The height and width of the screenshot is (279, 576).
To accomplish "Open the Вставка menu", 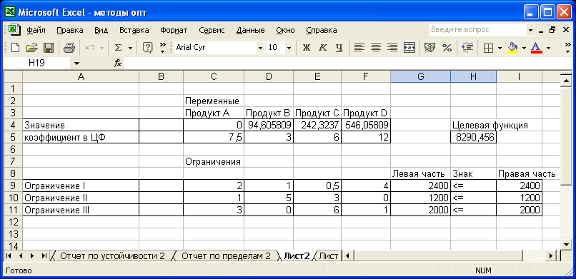I will point(134,30).
